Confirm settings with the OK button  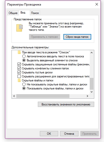(x=49, y=134)
